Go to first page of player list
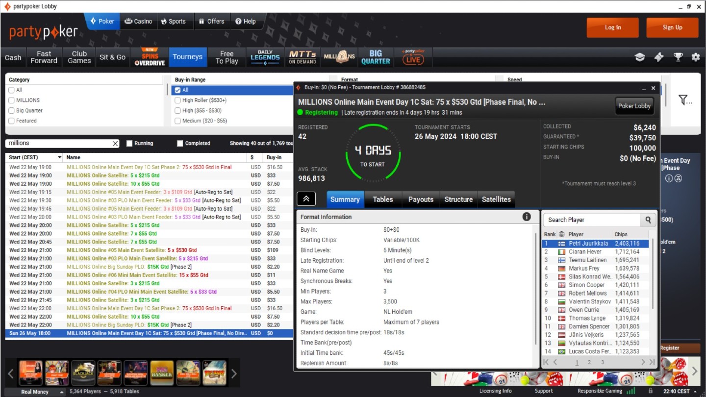706x397 pixels. tap(546, 362)
